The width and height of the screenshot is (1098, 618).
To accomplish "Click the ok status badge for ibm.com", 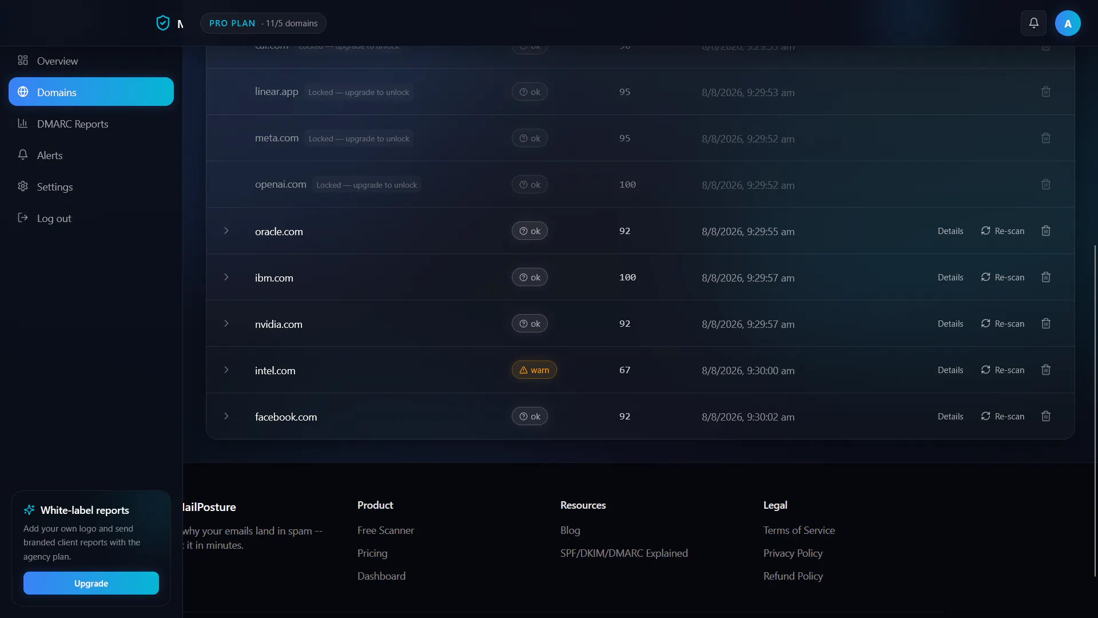I will 530,277.
